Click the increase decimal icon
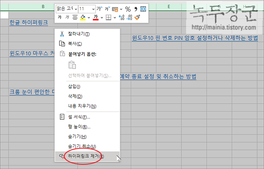Image resolution: width=264 pixels, height=169 pixels. point(121,17)
